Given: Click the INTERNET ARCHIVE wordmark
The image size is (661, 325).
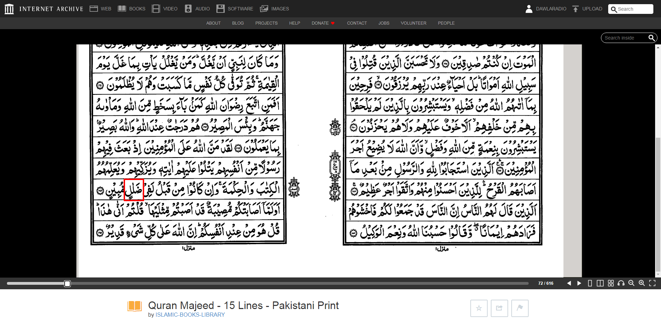Looking at the screenshot, I should click(51, 9).
